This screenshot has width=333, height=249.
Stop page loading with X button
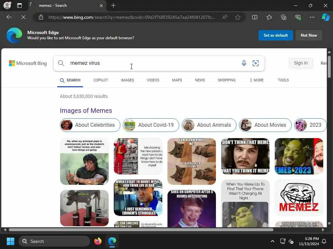point(23,17)
